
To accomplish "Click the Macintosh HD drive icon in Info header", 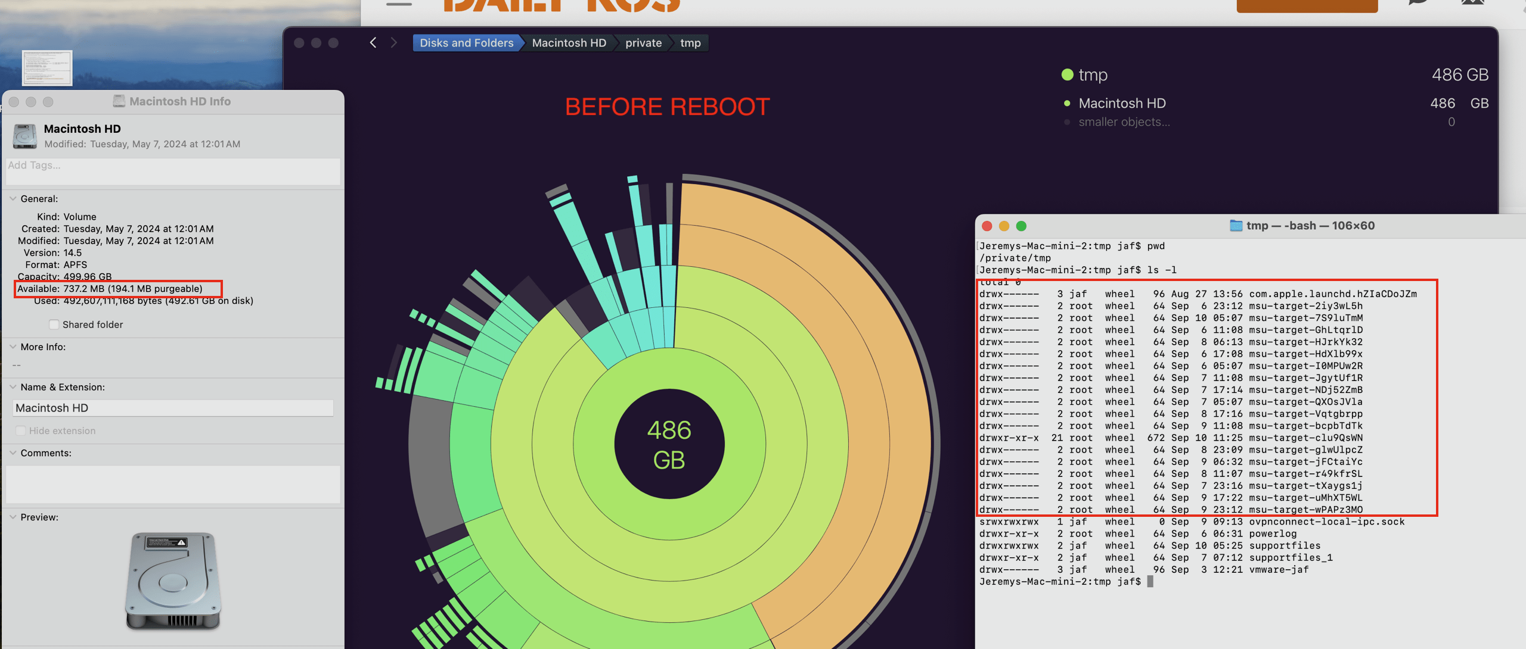I will pos(25,136).
